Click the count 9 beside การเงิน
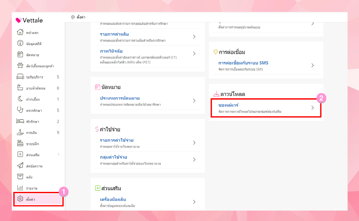The height and width of the screenshot is (221, 359). click(x=58, y=133)
